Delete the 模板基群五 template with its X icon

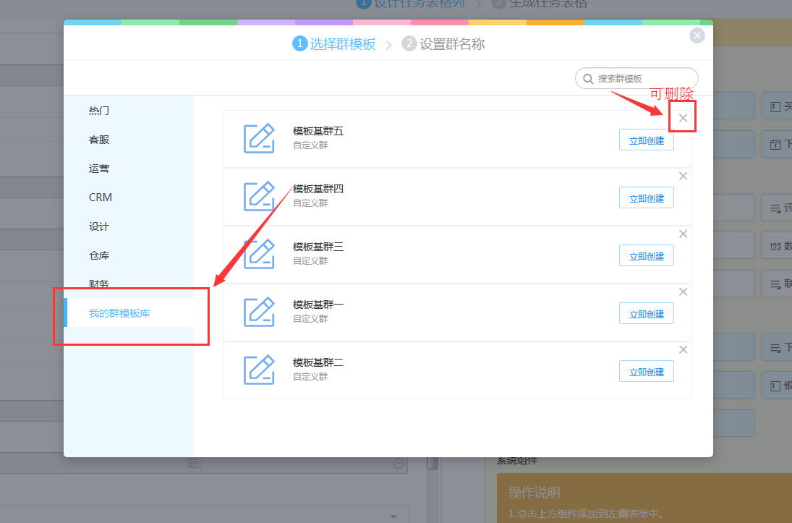pyautogui.click(x=683, y=118)
